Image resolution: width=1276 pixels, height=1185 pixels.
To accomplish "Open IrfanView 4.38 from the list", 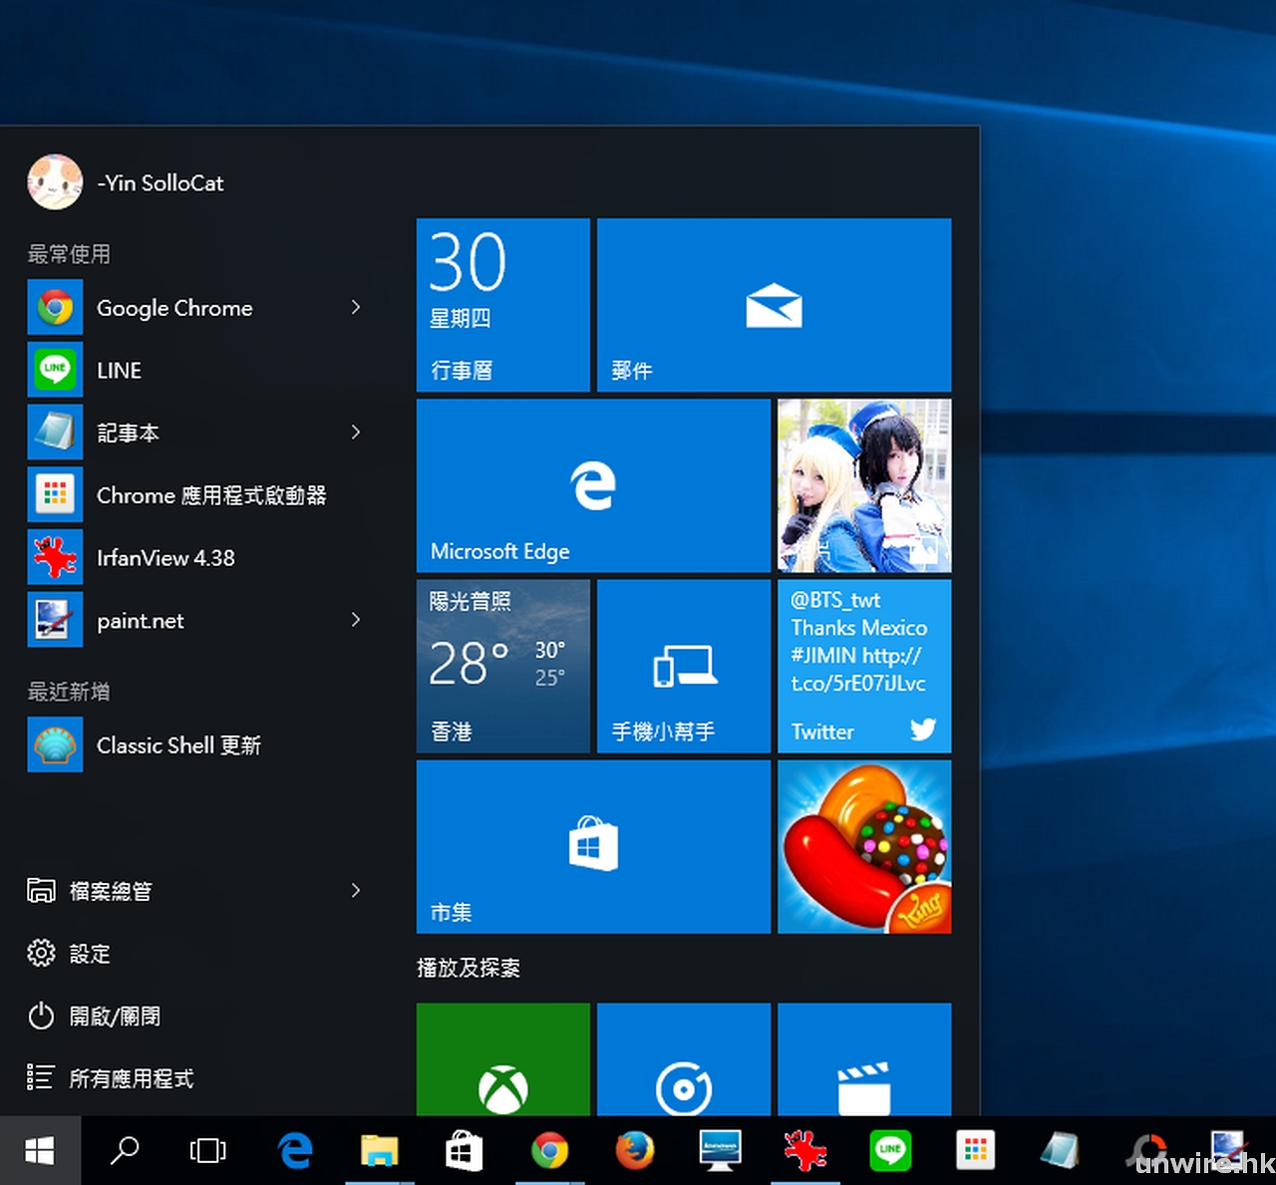I will 165,558.
